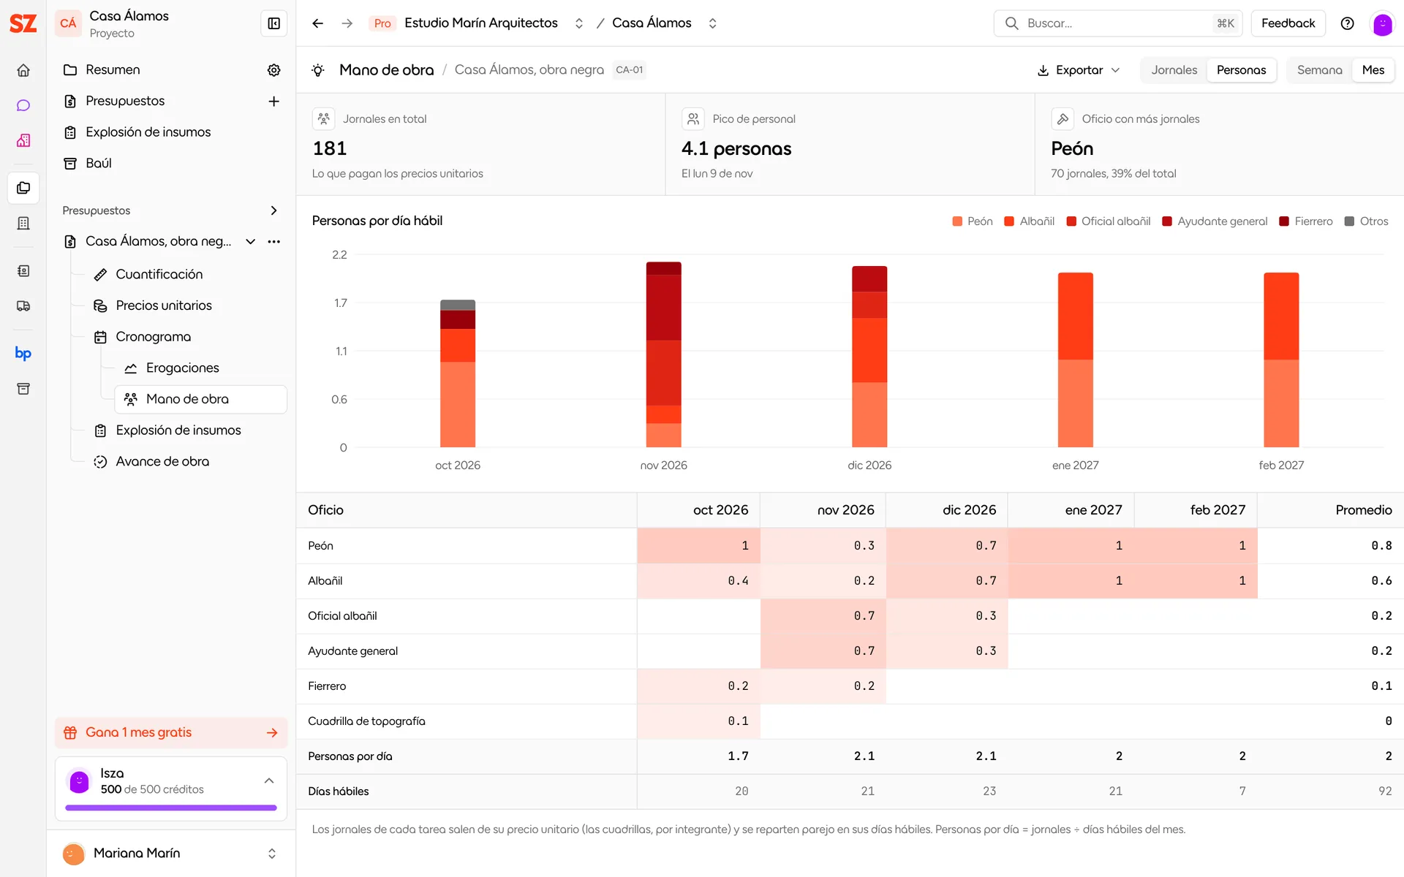The image size is (1404, 877).
Task: Switch view to Personas
Action: [x=1241, y=70]
